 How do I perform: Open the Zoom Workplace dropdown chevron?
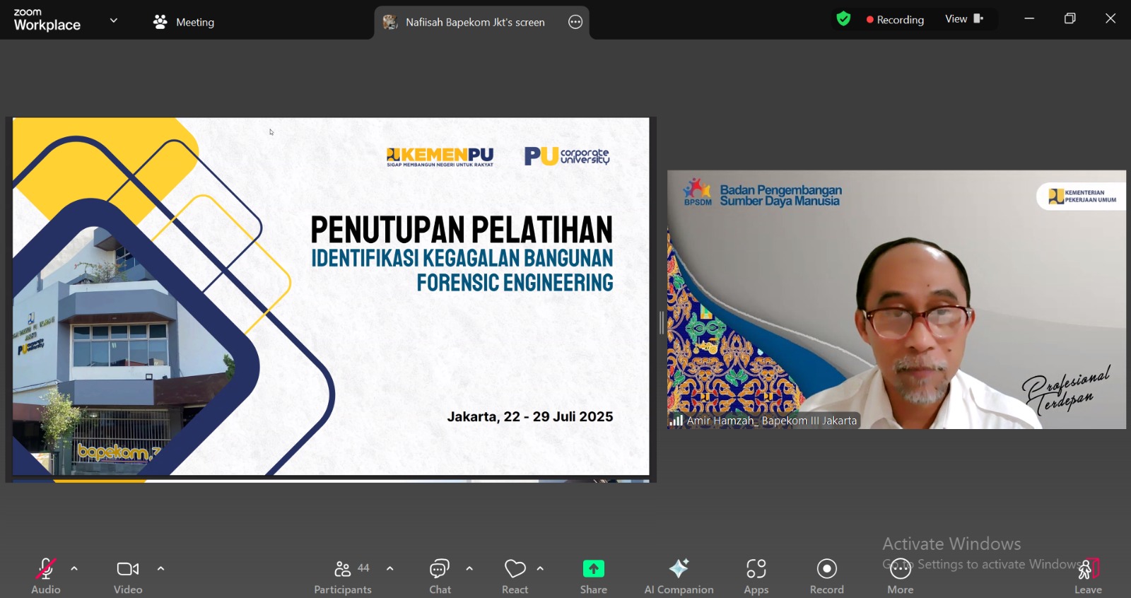click(x=114, y=20)
